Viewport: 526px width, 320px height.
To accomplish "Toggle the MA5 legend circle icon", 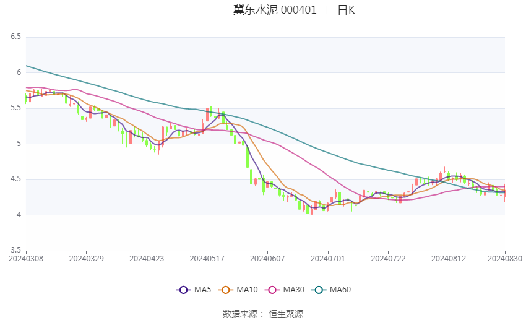I will click(183, 290).
